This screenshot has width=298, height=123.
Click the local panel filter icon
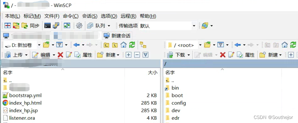point(60,45)
